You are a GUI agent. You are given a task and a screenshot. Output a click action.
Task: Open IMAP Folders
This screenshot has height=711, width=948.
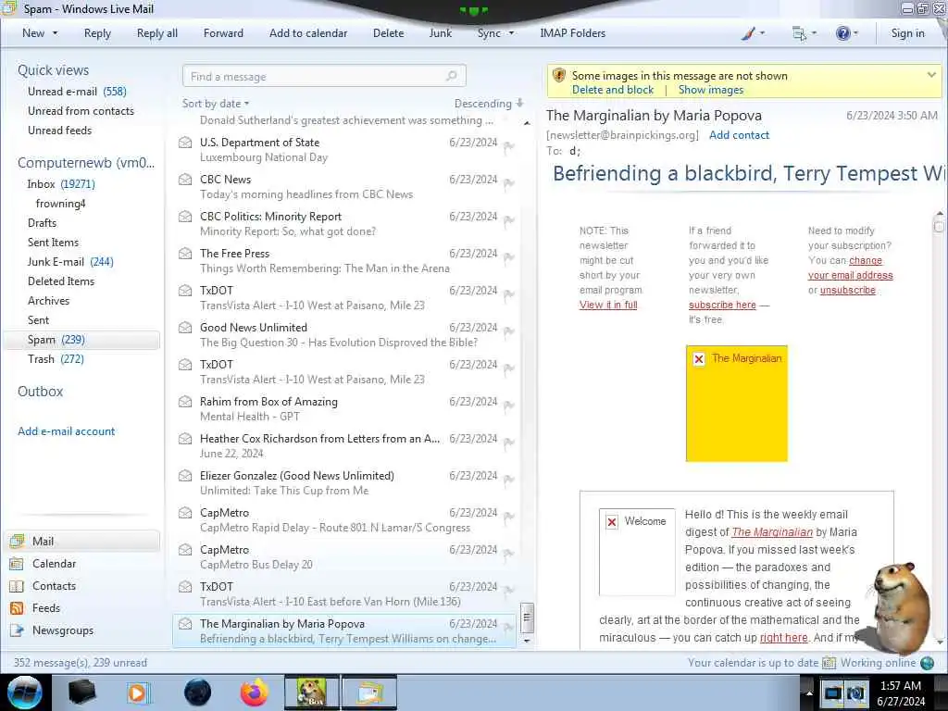click(x=572, y=33)
